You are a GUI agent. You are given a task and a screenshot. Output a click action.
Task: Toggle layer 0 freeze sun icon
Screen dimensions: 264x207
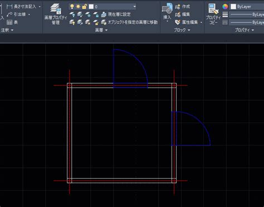pyautogui.click(x=78, y=7)
